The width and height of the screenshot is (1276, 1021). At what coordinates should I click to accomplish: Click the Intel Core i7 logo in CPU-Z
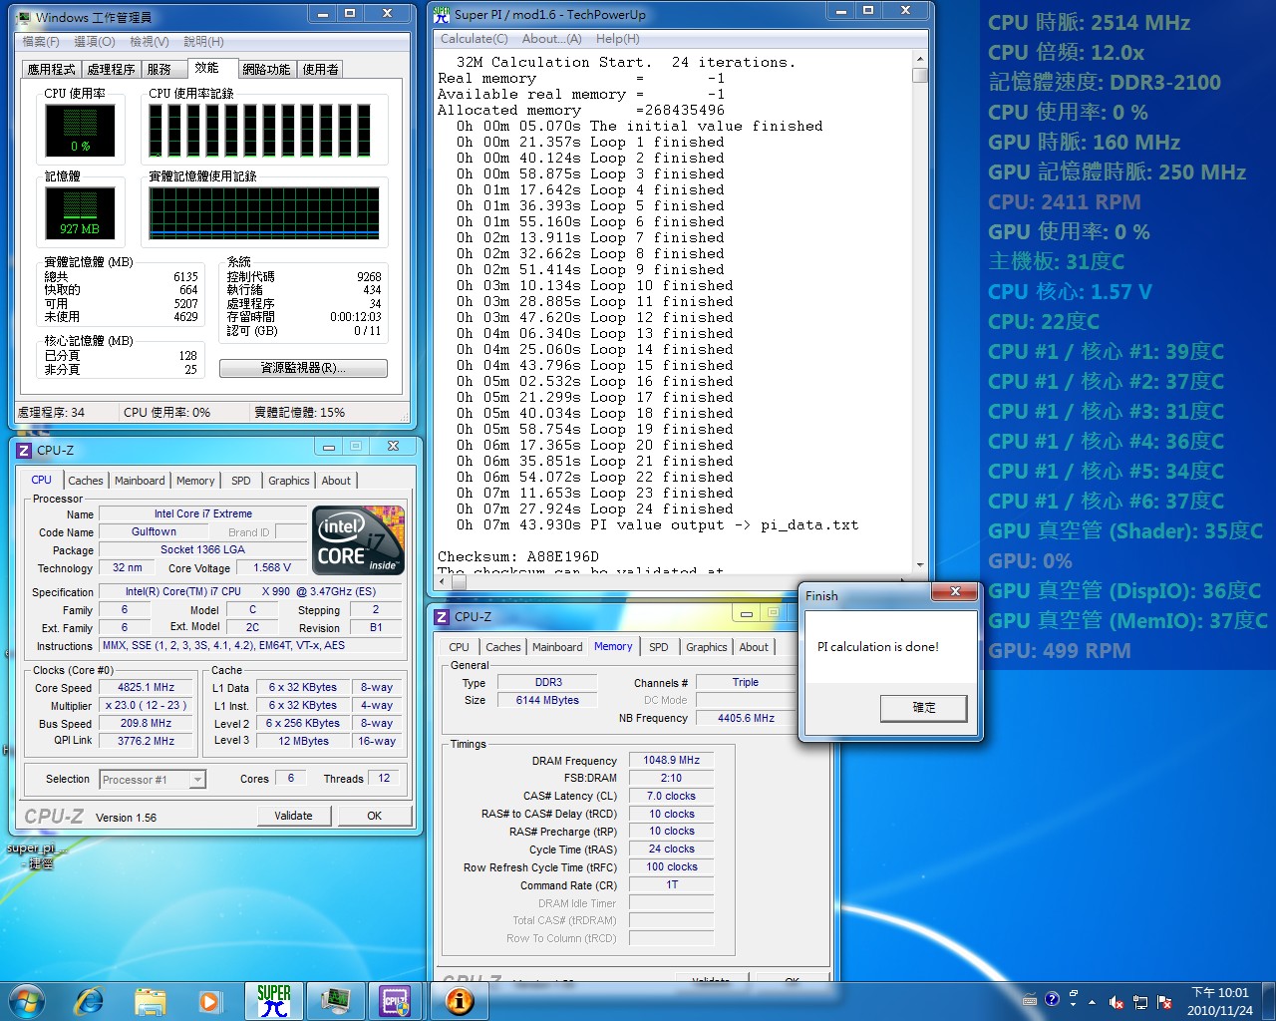pos(359,539)
